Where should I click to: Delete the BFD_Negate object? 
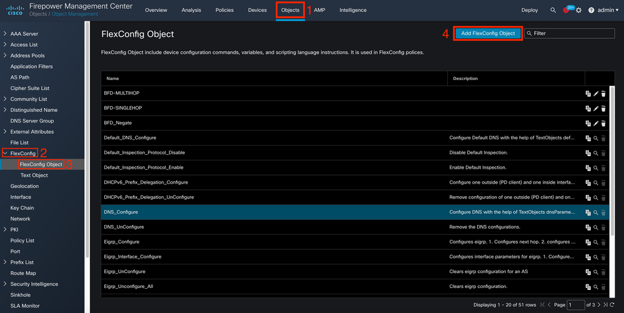click(x=603, y=124)
